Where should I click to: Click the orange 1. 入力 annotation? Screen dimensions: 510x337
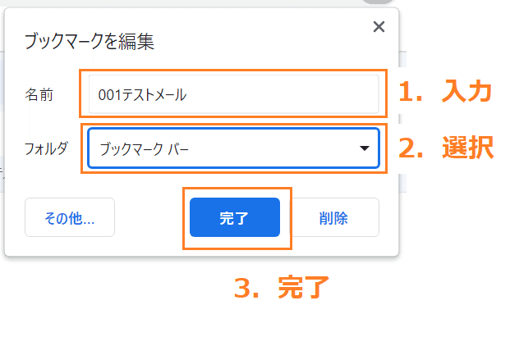(x=445, y=92)
